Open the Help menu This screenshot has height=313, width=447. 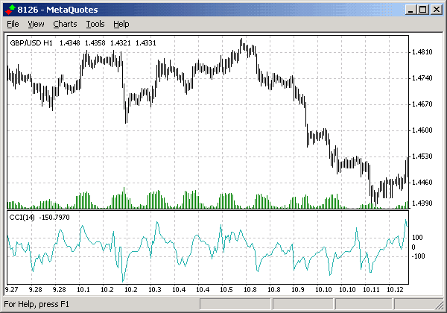[121, 25]
